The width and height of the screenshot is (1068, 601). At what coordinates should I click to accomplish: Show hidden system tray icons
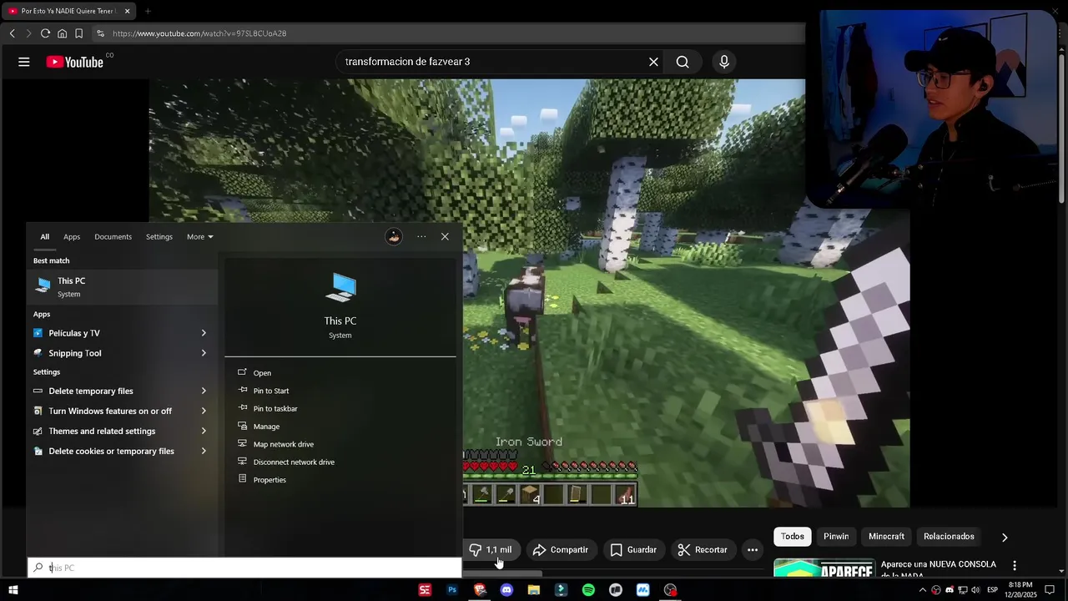923,590
